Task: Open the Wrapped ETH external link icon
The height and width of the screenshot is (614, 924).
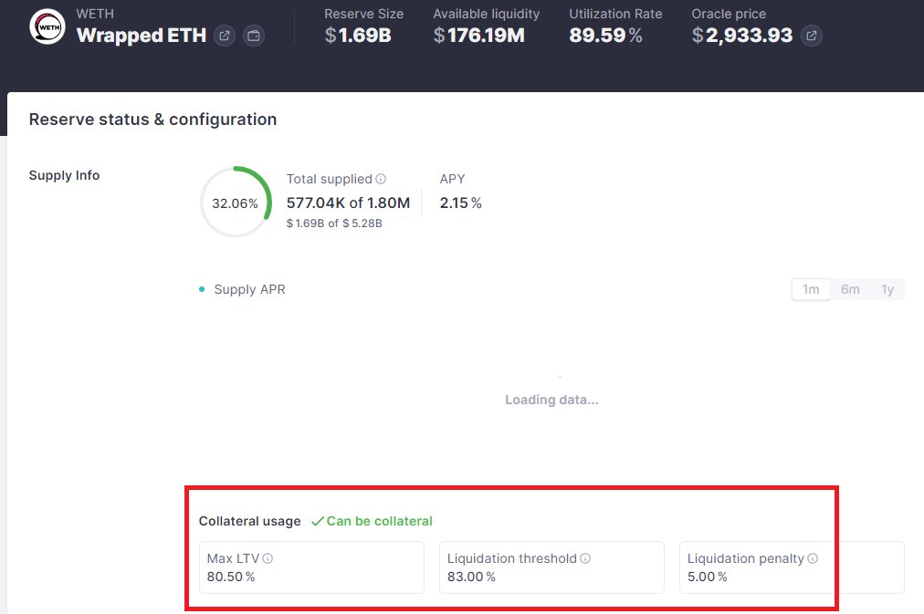Action: tap(225, 36)
